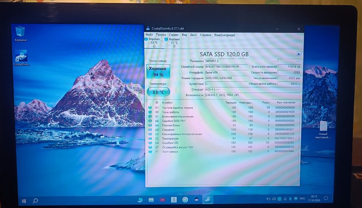Open taskbar search magnifier

[35, 201]
